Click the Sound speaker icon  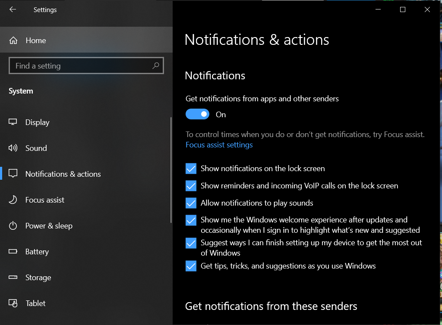tap(13, 148)
